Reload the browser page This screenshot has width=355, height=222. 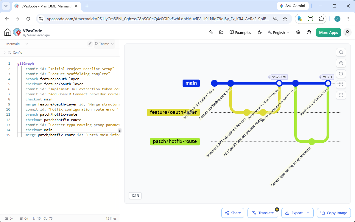28,19
